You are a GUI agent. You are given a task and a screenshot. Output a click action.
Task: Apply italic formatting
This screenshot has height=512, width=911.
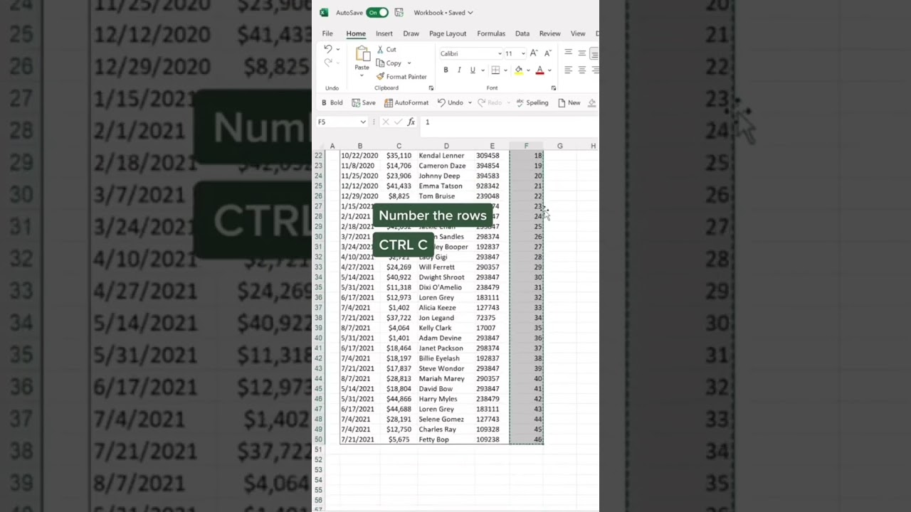coord(459,70)
